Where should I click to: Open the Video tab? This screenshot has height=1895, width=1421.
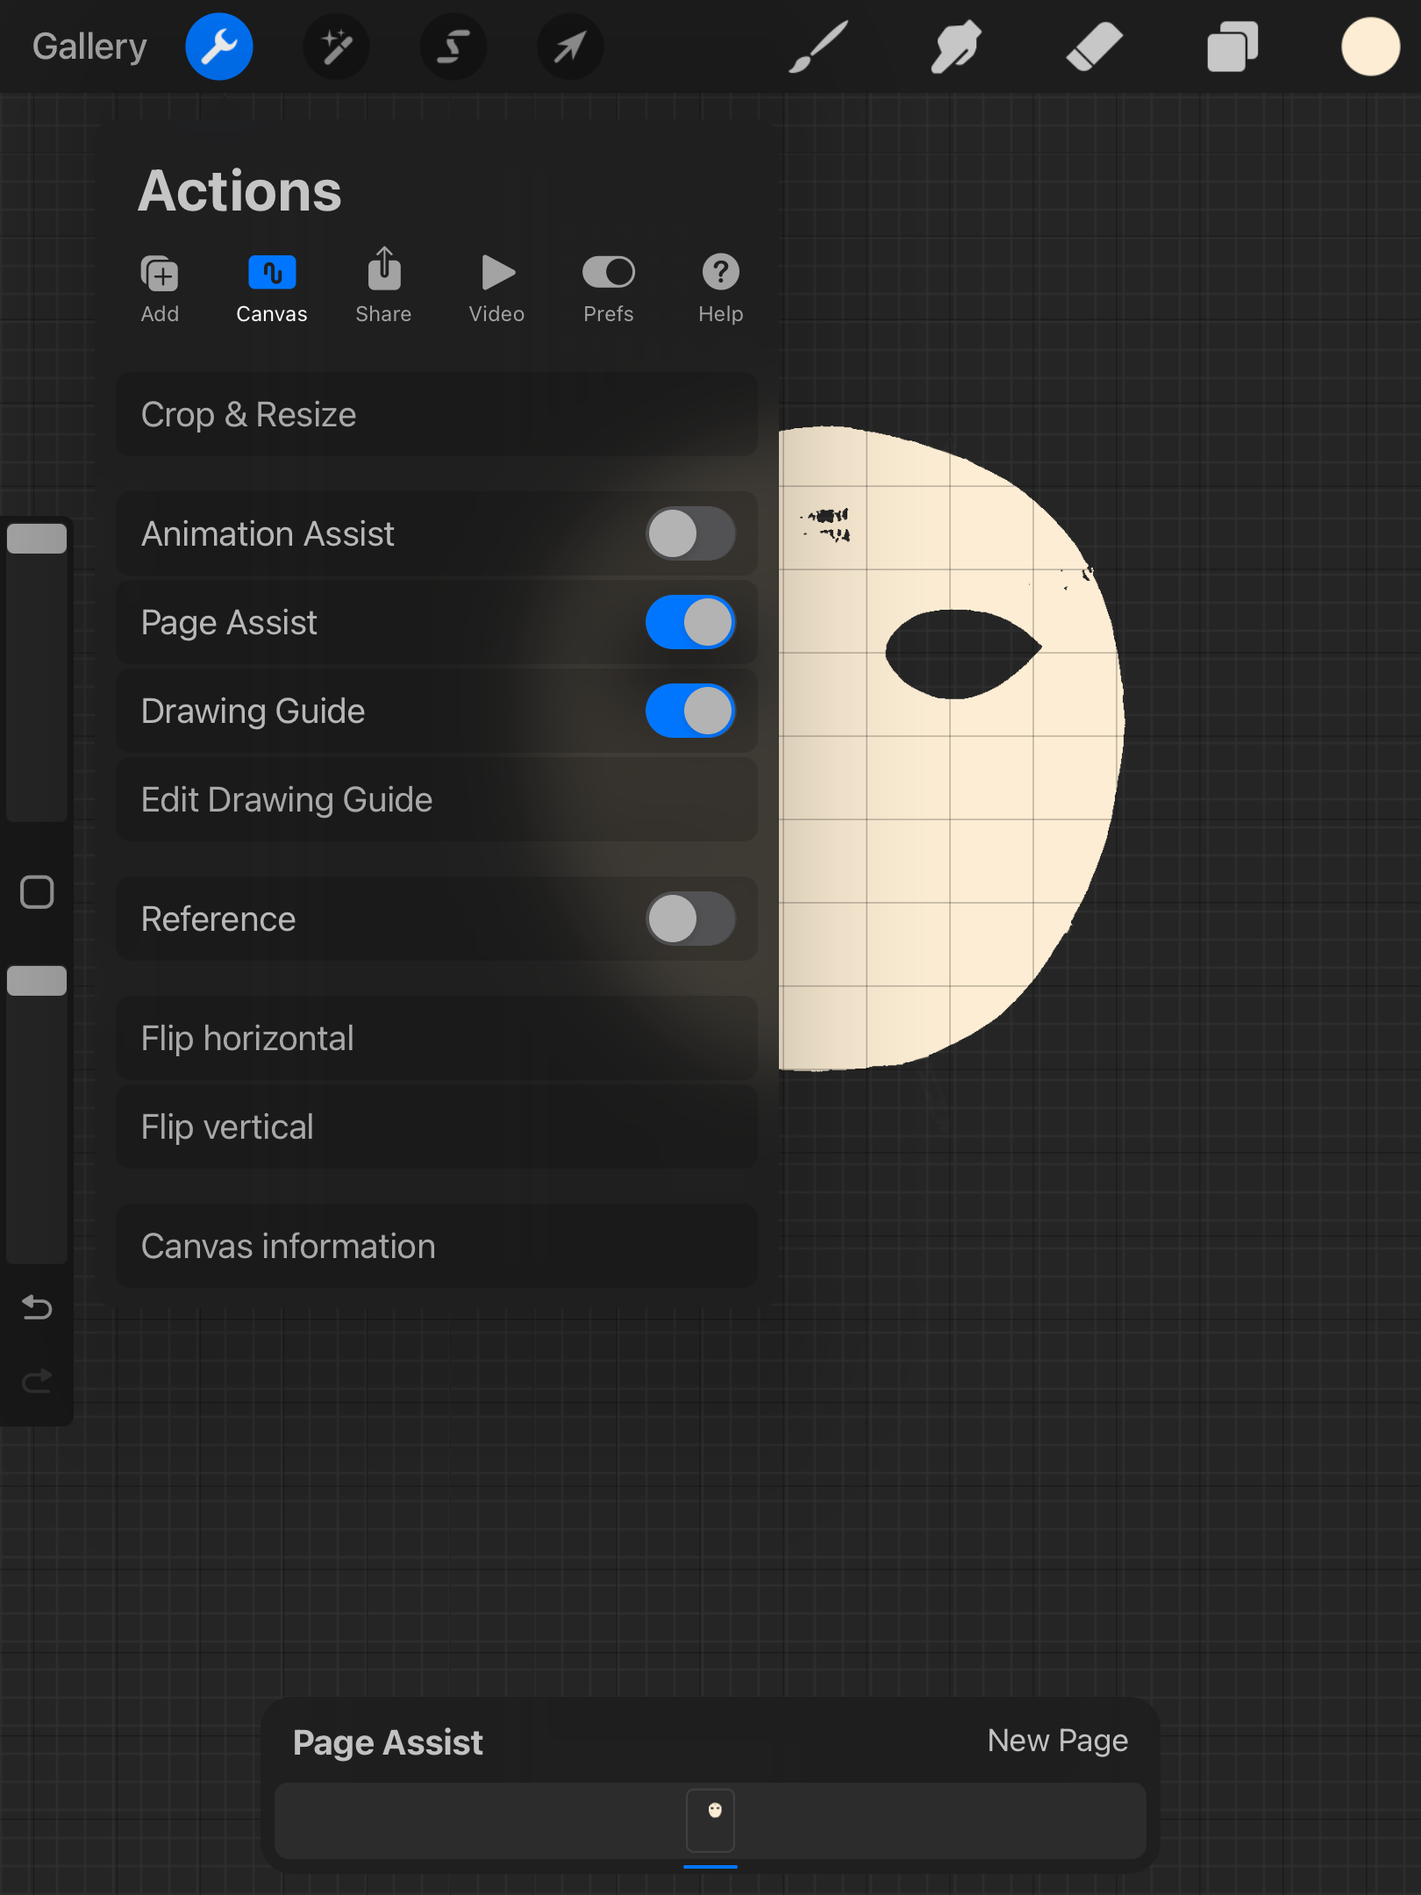click(x=496, y=288)
